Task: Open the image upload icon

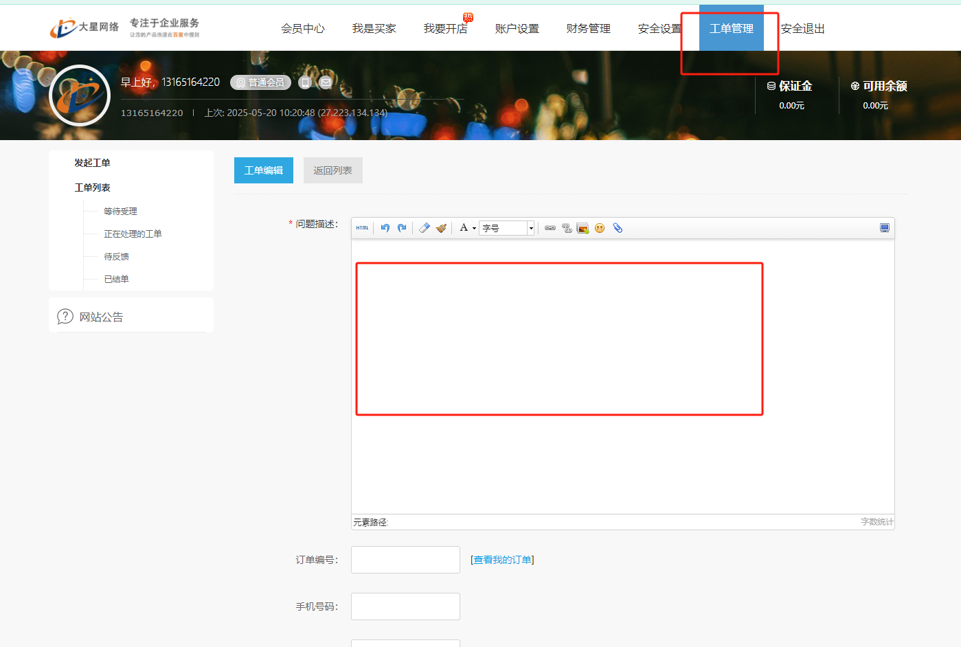Action: tap(583, 228)
